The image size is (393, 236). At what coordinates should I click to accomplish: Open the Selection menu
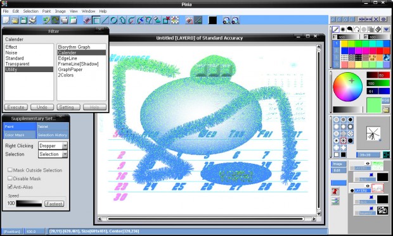click(30, 11)
